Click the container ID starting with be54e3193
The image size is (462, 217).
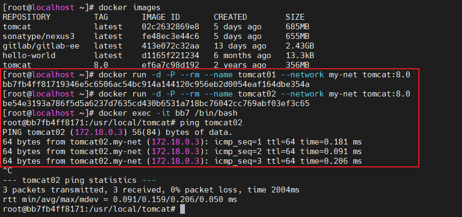[156, 103]
